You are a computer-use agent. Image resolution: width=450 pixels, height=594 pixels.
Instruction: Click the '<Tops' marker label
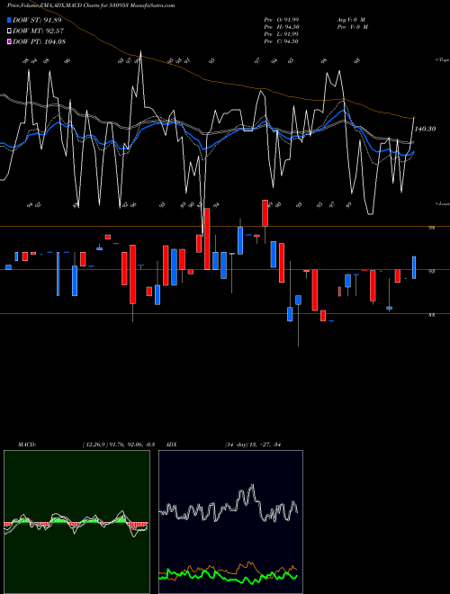point(442,60)
